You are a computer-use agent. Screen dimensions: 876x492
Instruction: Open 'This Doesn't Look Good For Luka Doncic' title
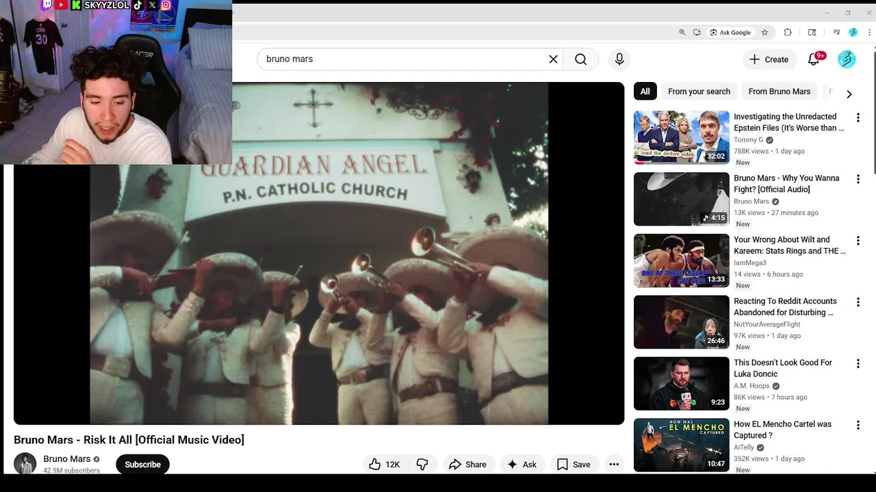click(783, 368)
